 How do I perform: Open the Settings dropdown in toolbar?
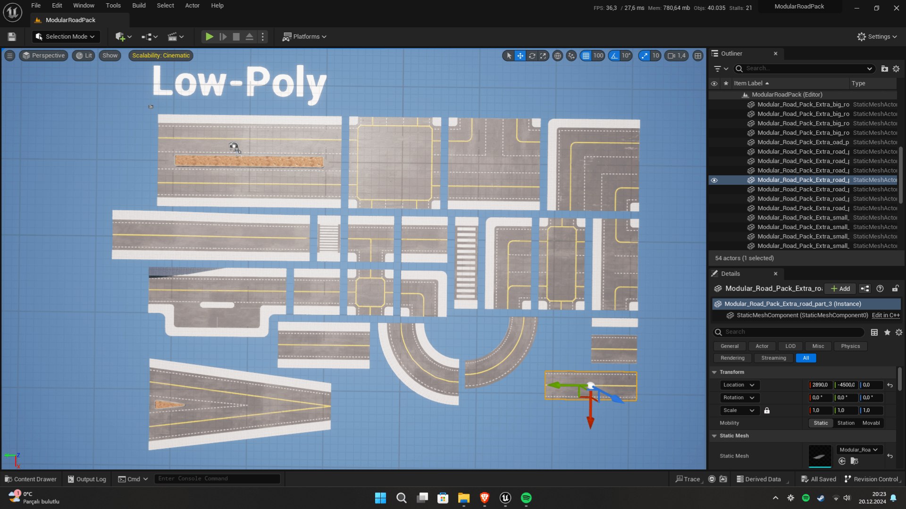(877, 37)
